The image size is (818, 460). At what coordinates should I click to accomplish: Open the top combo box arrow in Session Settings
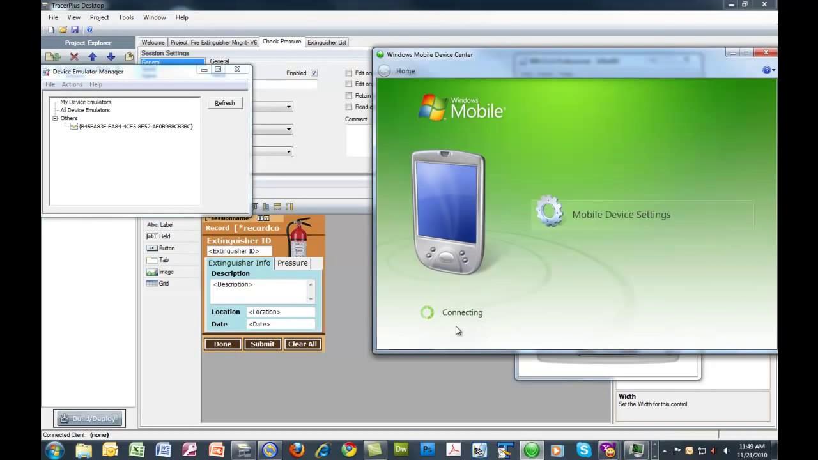[x=289, y=107]
